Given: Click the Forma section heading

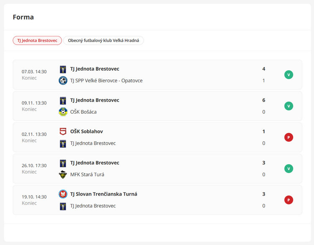Looking at the screenshot, I should pos(23,17).
